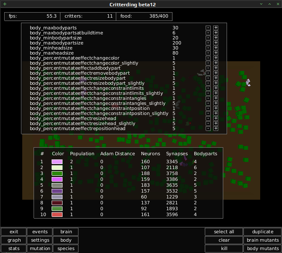The height and width of the screenshot is (253, 282).
Task: Click the Population column header
Action: coord(82,154)
